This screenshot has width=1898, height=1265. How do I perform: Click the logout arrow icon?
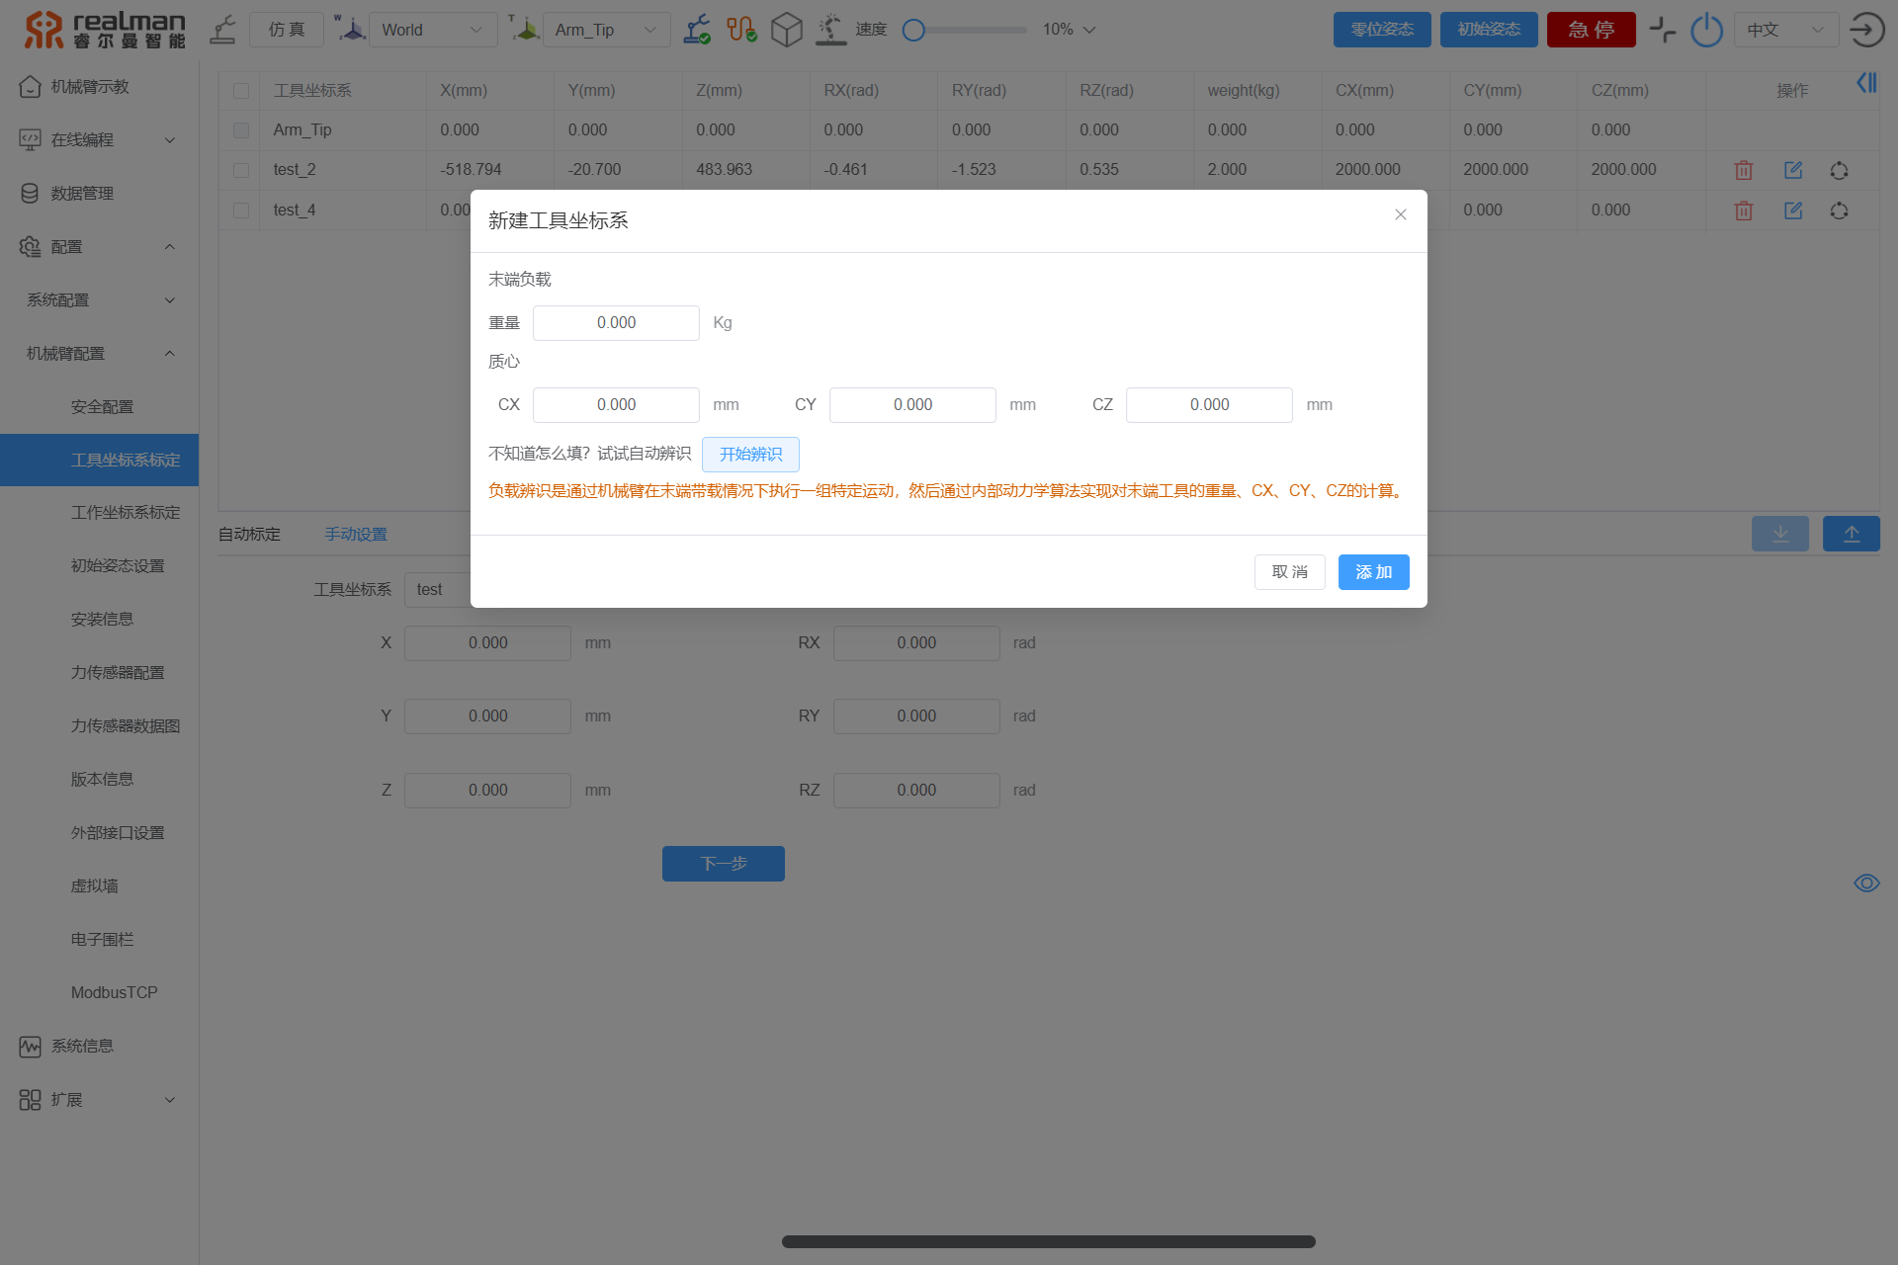pyautogui.click(x=1866, y=30)
